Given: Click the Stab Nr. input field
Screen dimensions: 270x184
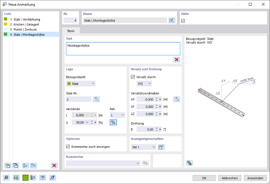Looking at the screenshot, I should (79, 99).
